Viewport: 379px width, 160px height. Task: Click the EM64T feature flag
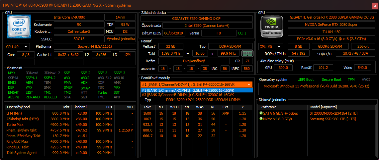point(13,92)
